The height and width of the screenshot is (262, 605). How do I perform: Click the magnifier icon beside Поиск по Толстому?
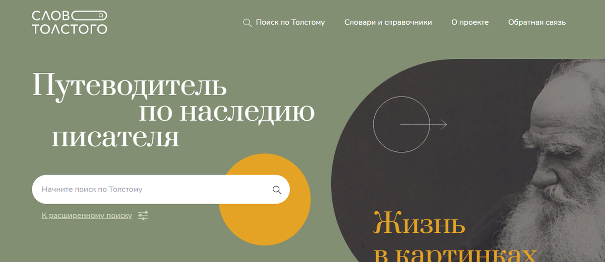(248, 23)
